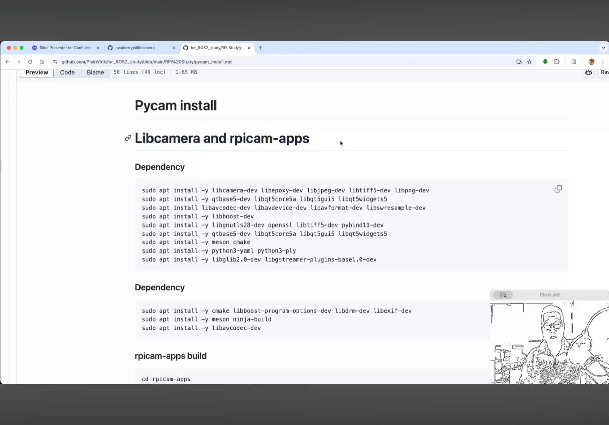Open the Extensions puzzle icon
Image resolution: width=609 pixels, height=425 pixels.
(557, 62)
